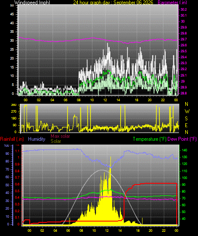Screen dimensions: 198x236
Task: Select the 'Max solar' legend label
Action: [x=60, y=136]
